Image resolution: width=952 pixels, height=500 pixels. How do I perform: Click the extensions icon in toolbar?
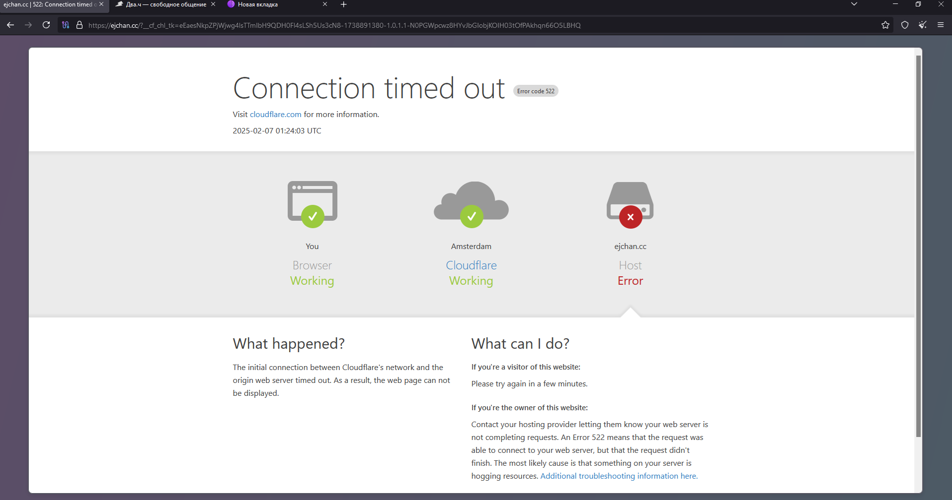[923, 25]
